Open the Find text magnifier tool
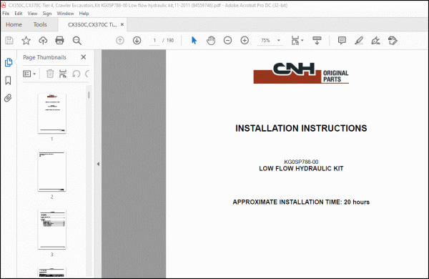Image resolution: width=429 pixels, height=279 pixels. pos(77,41)
